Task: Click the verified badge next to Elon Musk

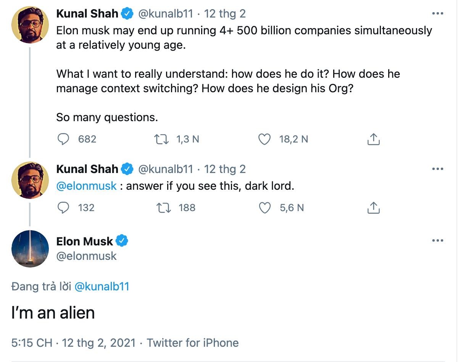Action: [x=122, y=241]
